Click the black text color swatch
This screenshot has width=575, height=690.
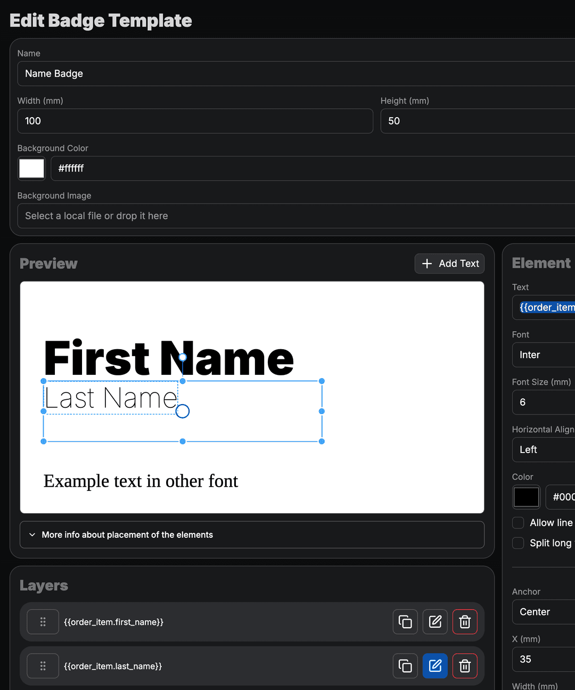526,497
